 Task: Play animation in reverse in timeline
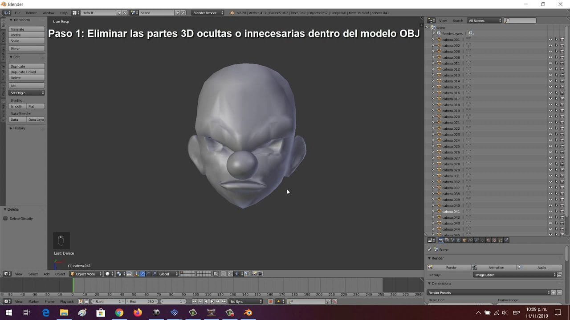pos(206,301)
